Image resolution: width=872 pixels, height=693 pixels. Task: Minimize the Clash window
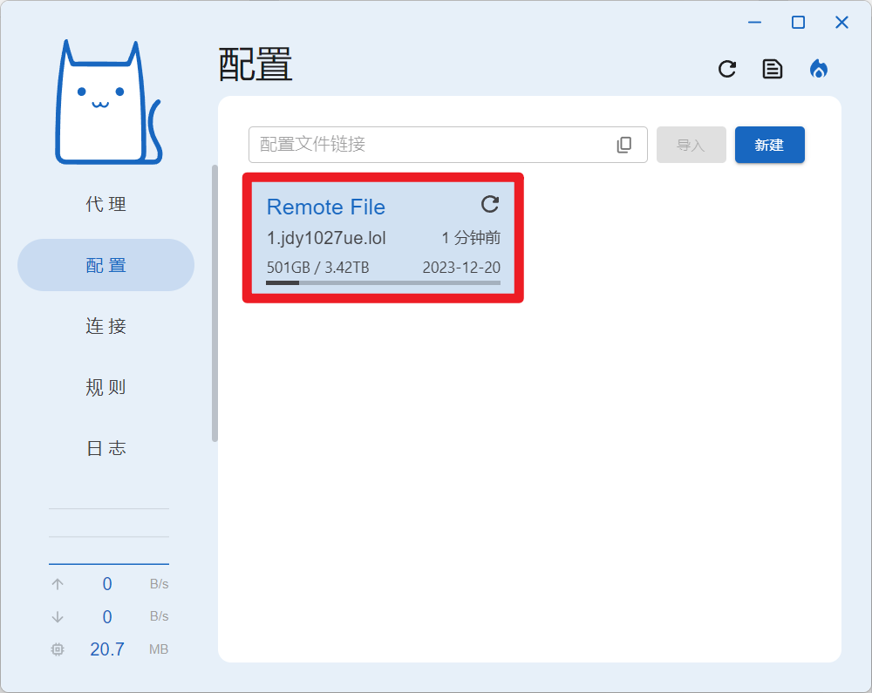[754, 23]
